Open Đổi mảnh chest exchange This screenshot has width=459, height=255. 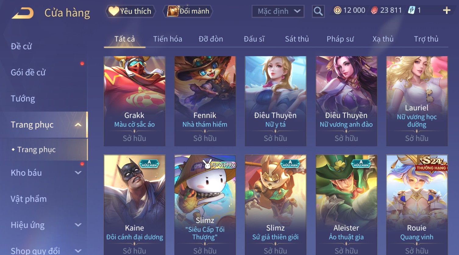tap(188, 11)
